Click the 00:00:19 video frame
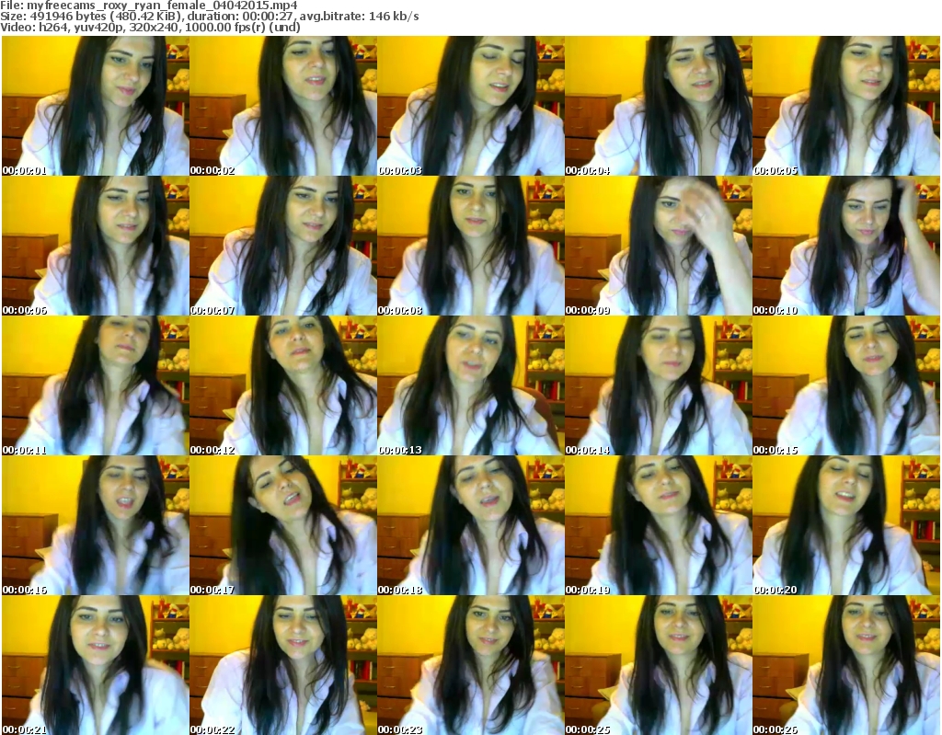The width and height of the screenshot is (942, 735). [658, 525]
